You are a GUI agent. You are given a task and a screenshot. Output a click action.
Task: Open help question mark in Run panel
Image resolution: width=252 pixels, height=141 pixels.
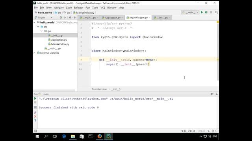point(35,121)
